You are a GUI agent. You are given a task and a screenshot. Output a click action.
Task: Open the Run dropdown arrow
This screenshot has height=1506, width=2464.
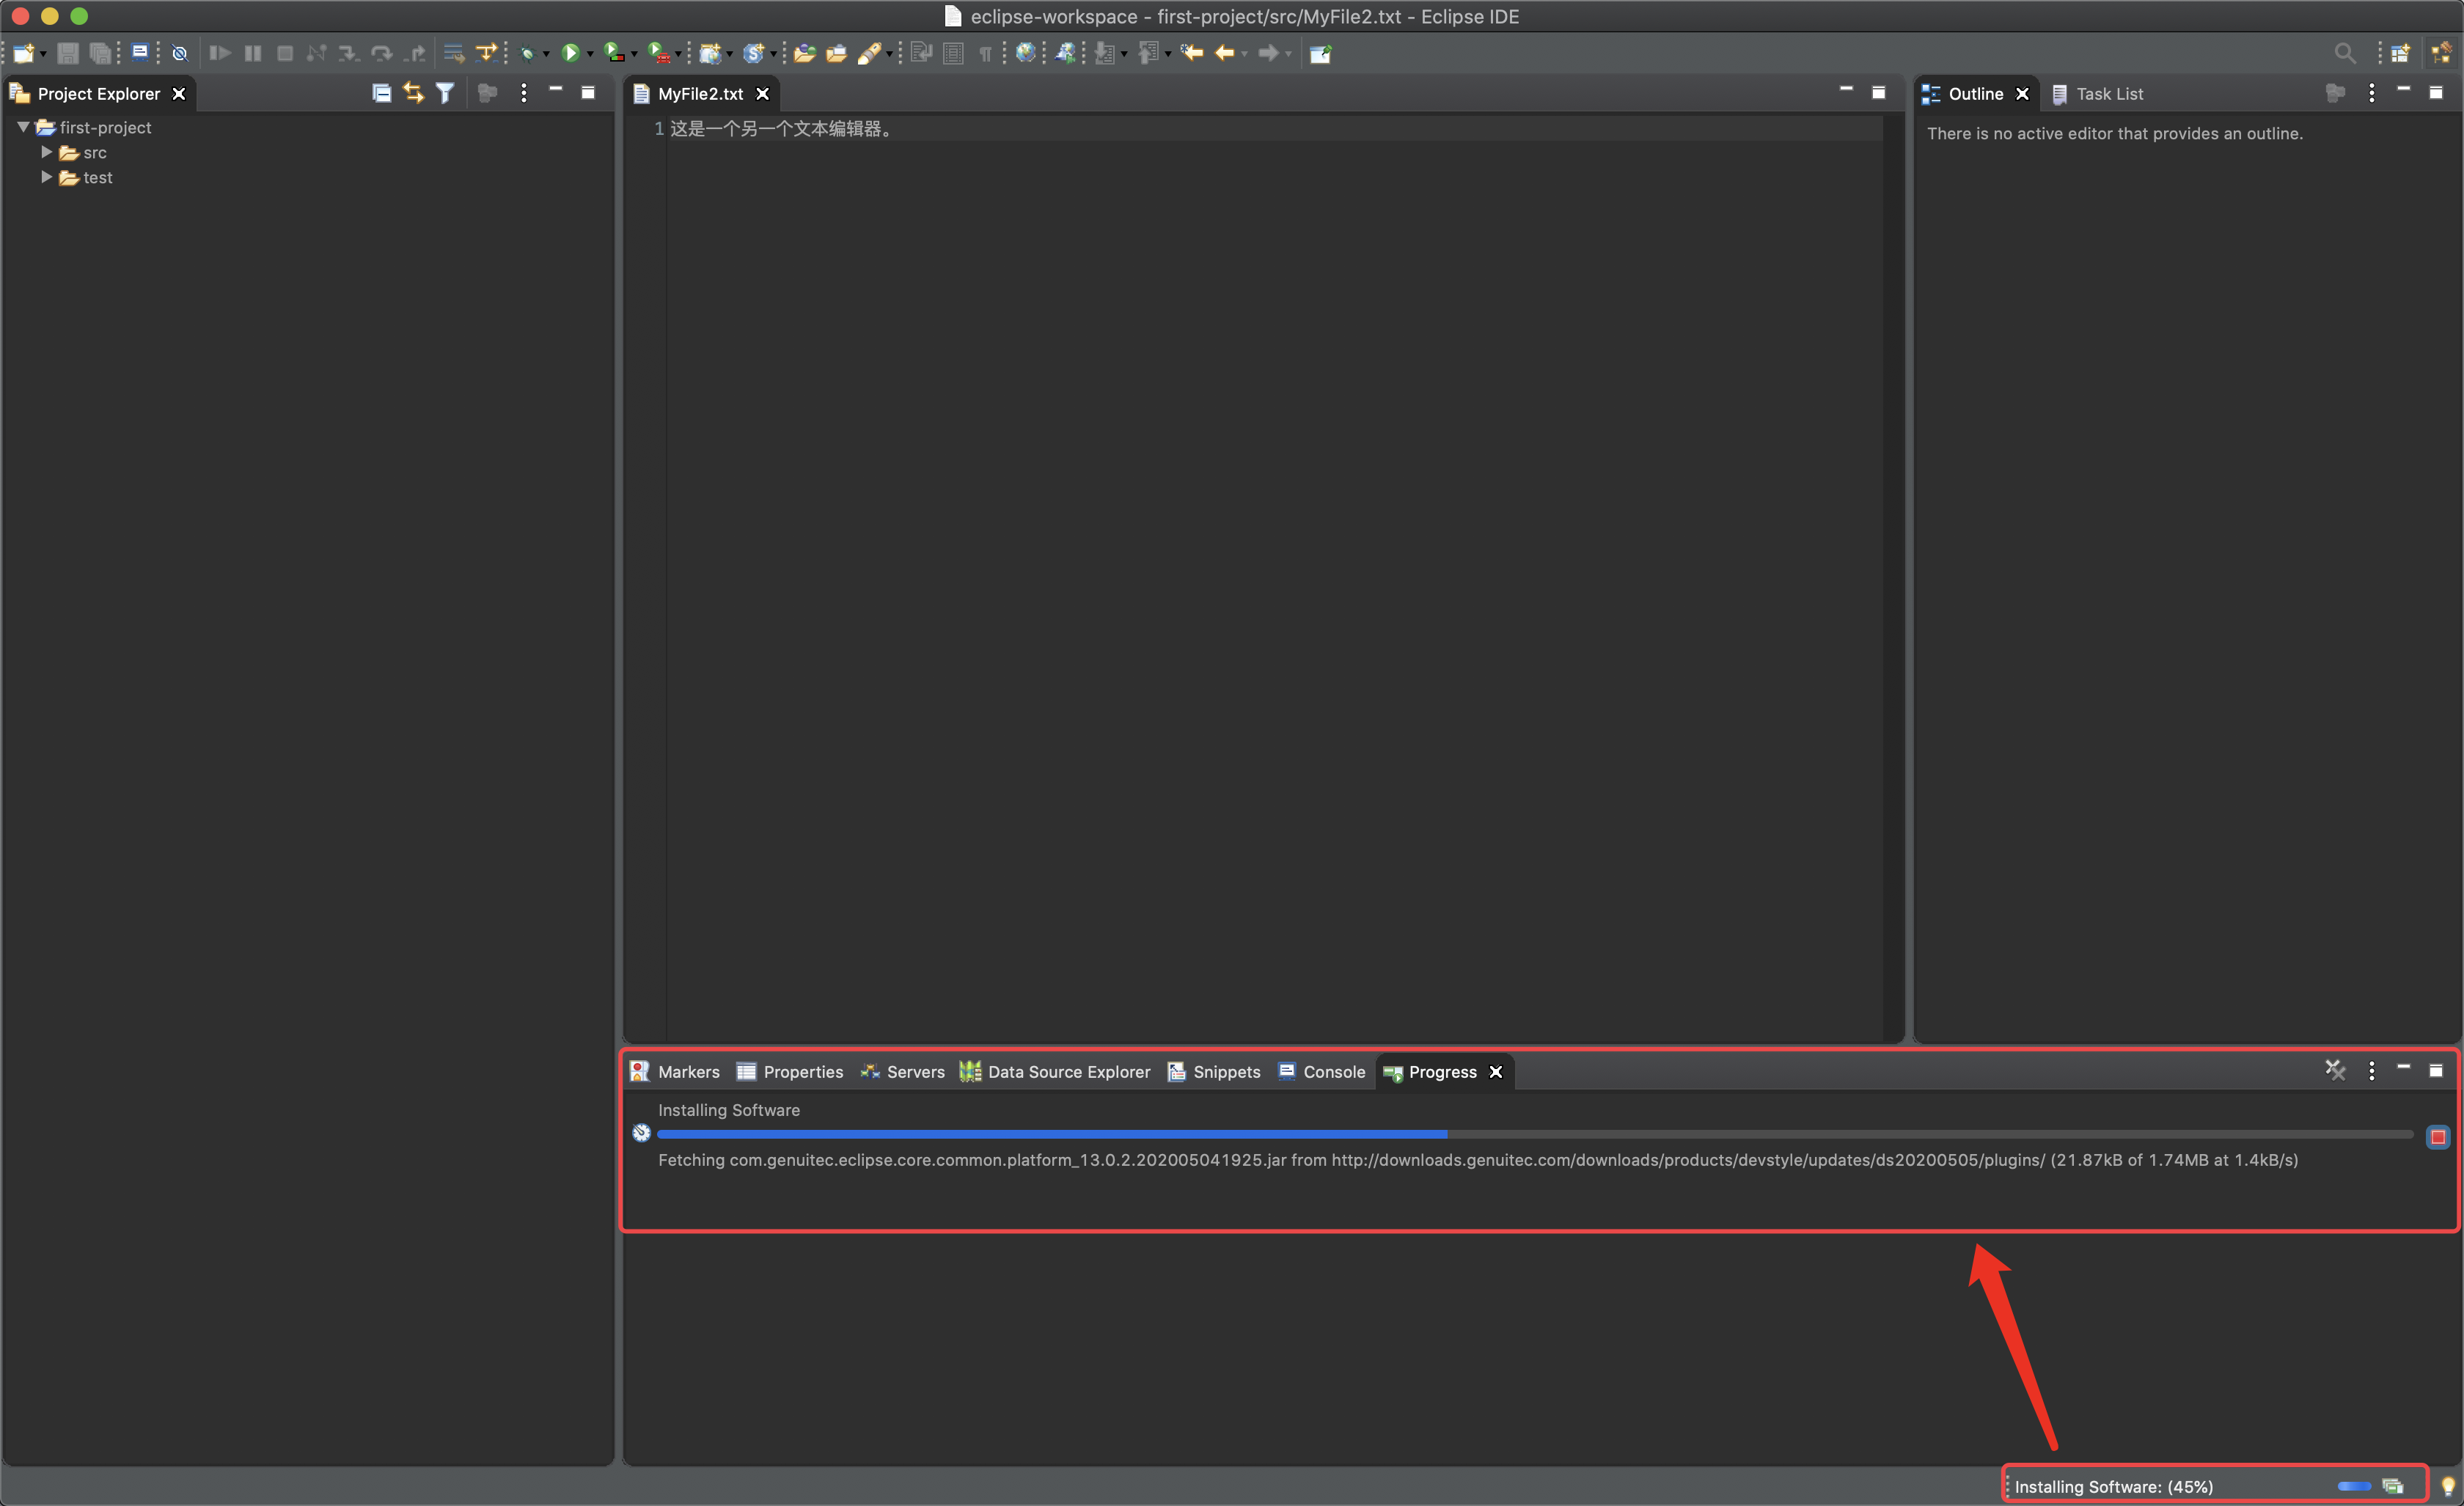590,54
